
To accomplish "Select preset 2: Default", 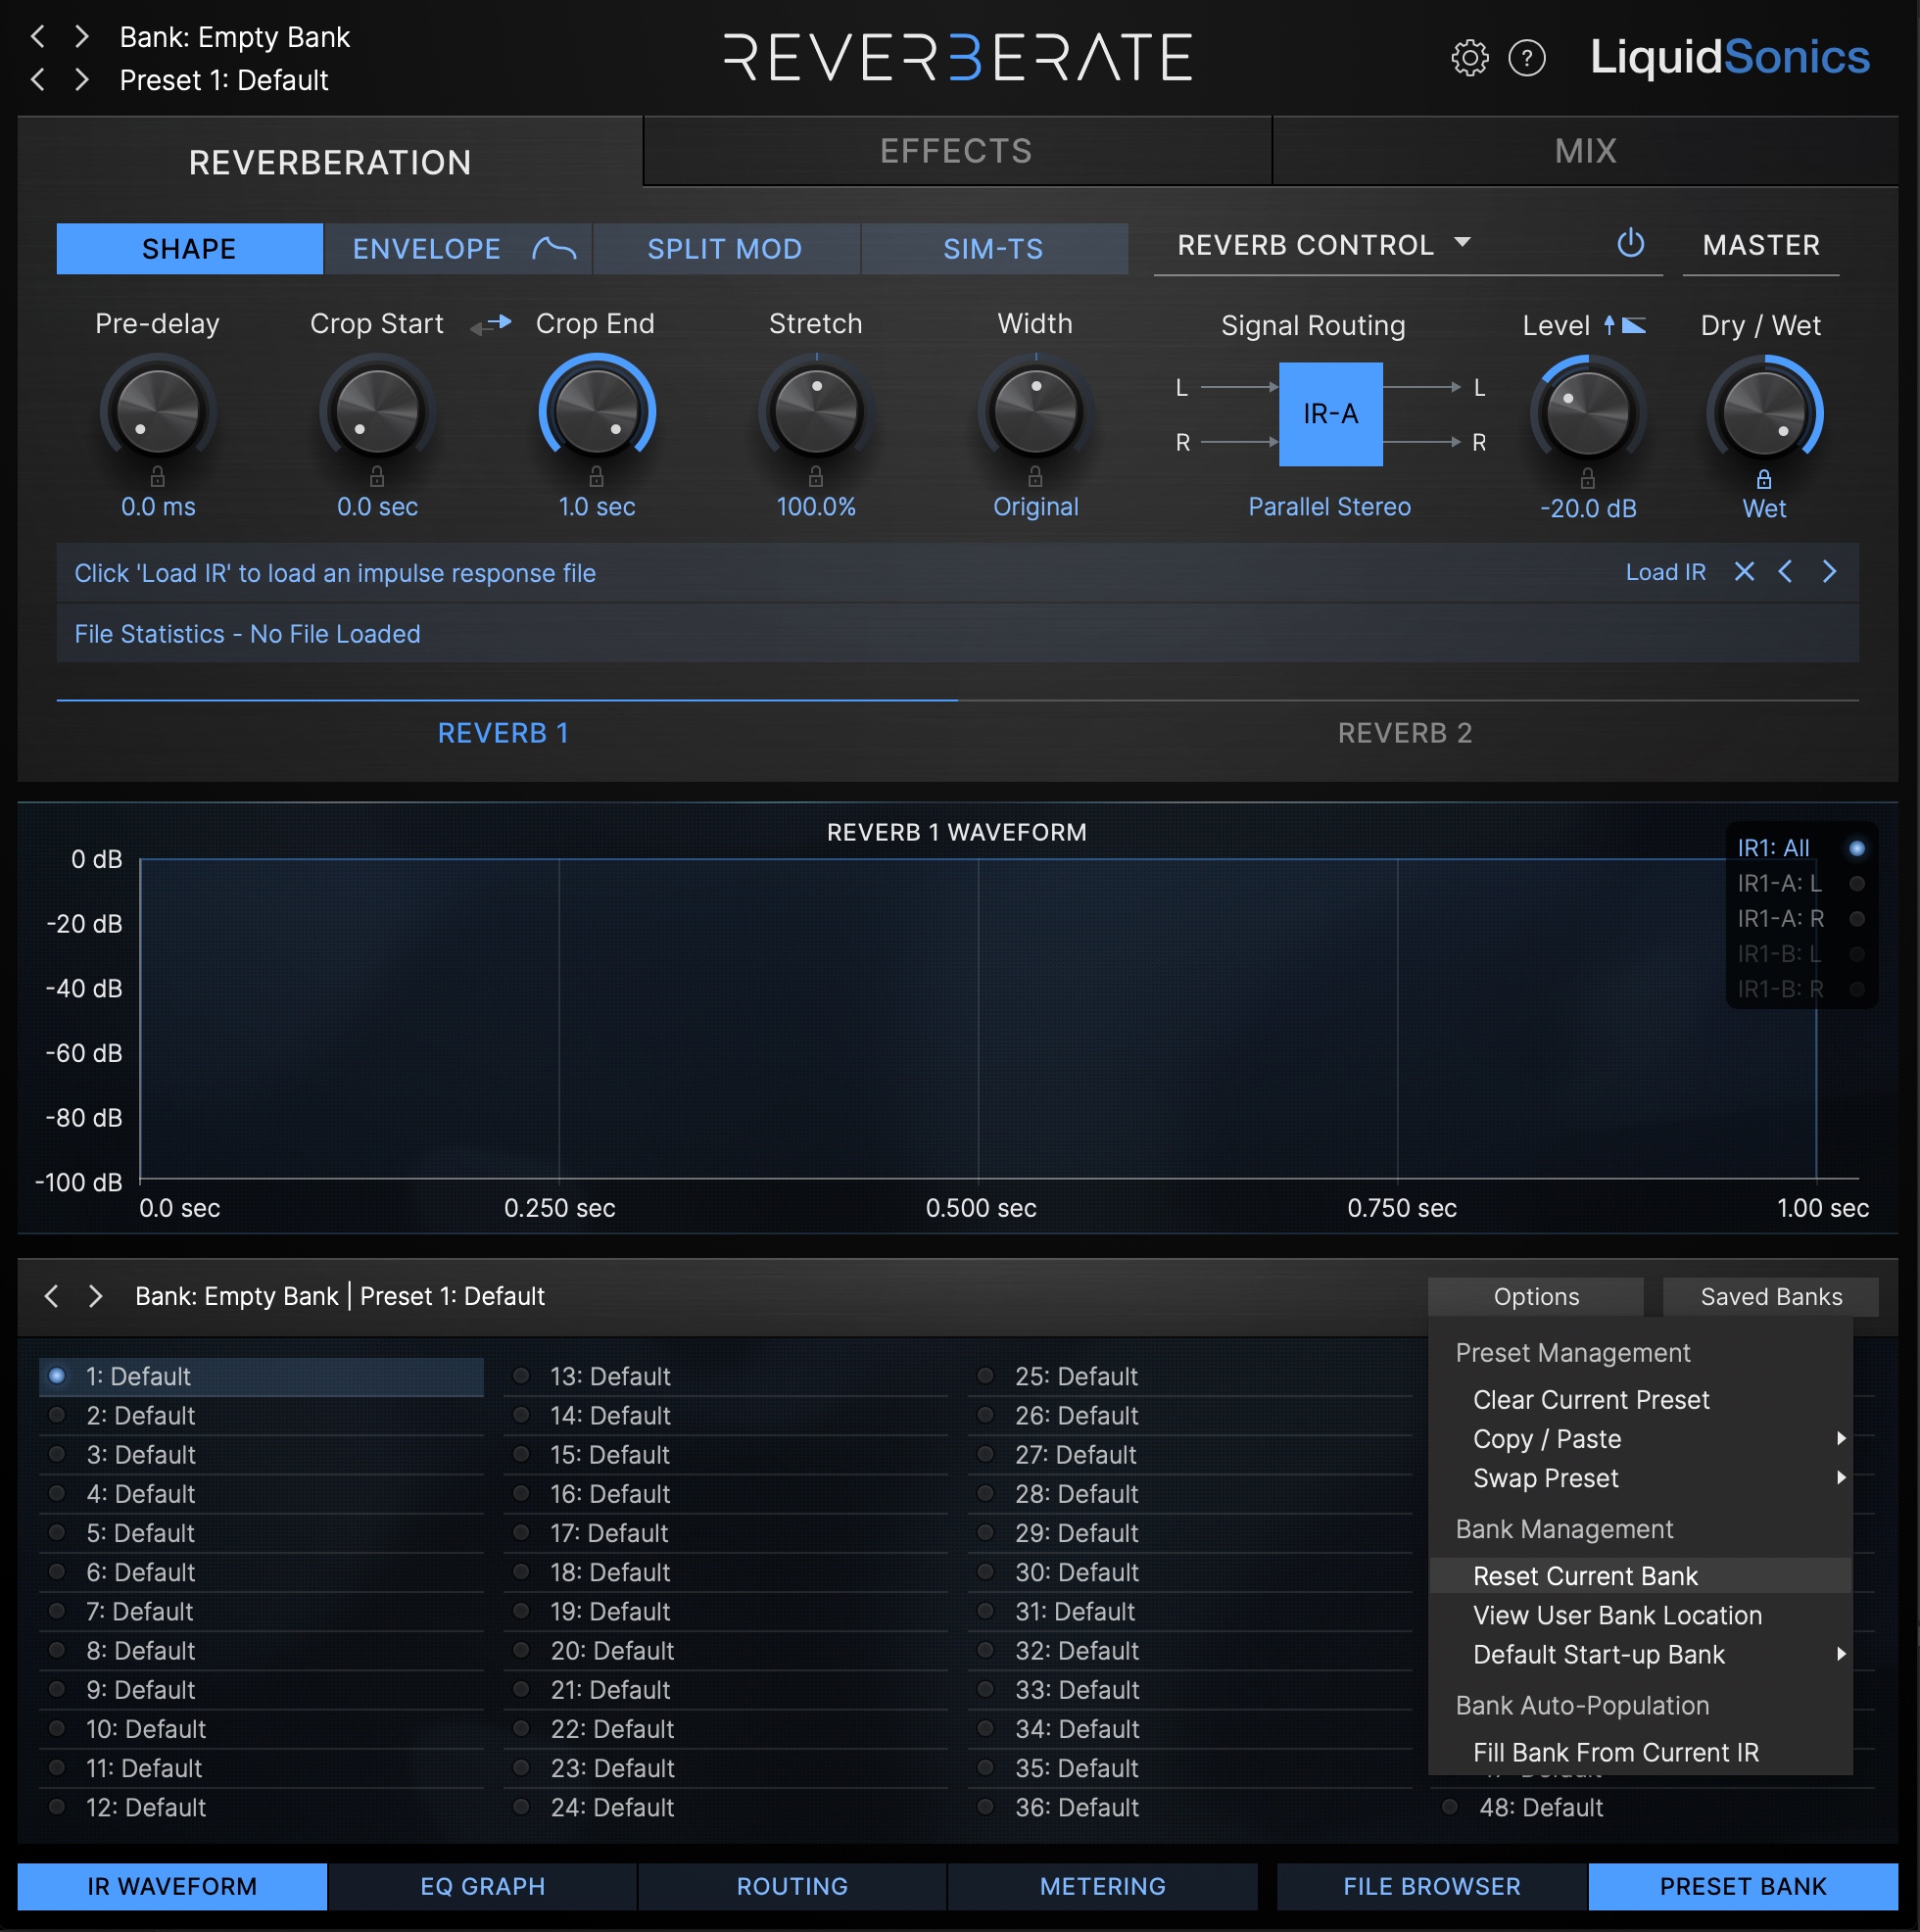I will [x=261, y=1416].
